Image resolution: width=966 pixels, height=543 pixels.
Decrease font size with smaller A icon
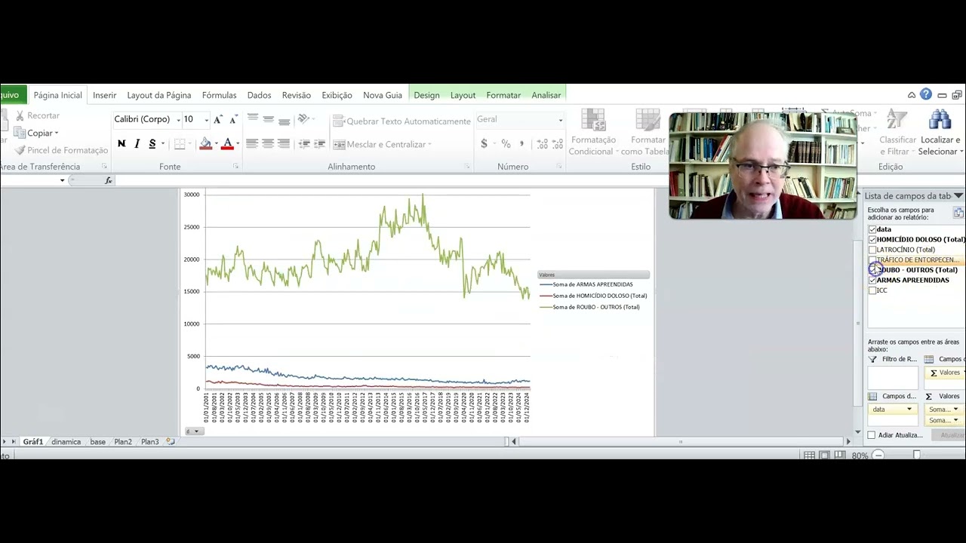pos(232,119)
